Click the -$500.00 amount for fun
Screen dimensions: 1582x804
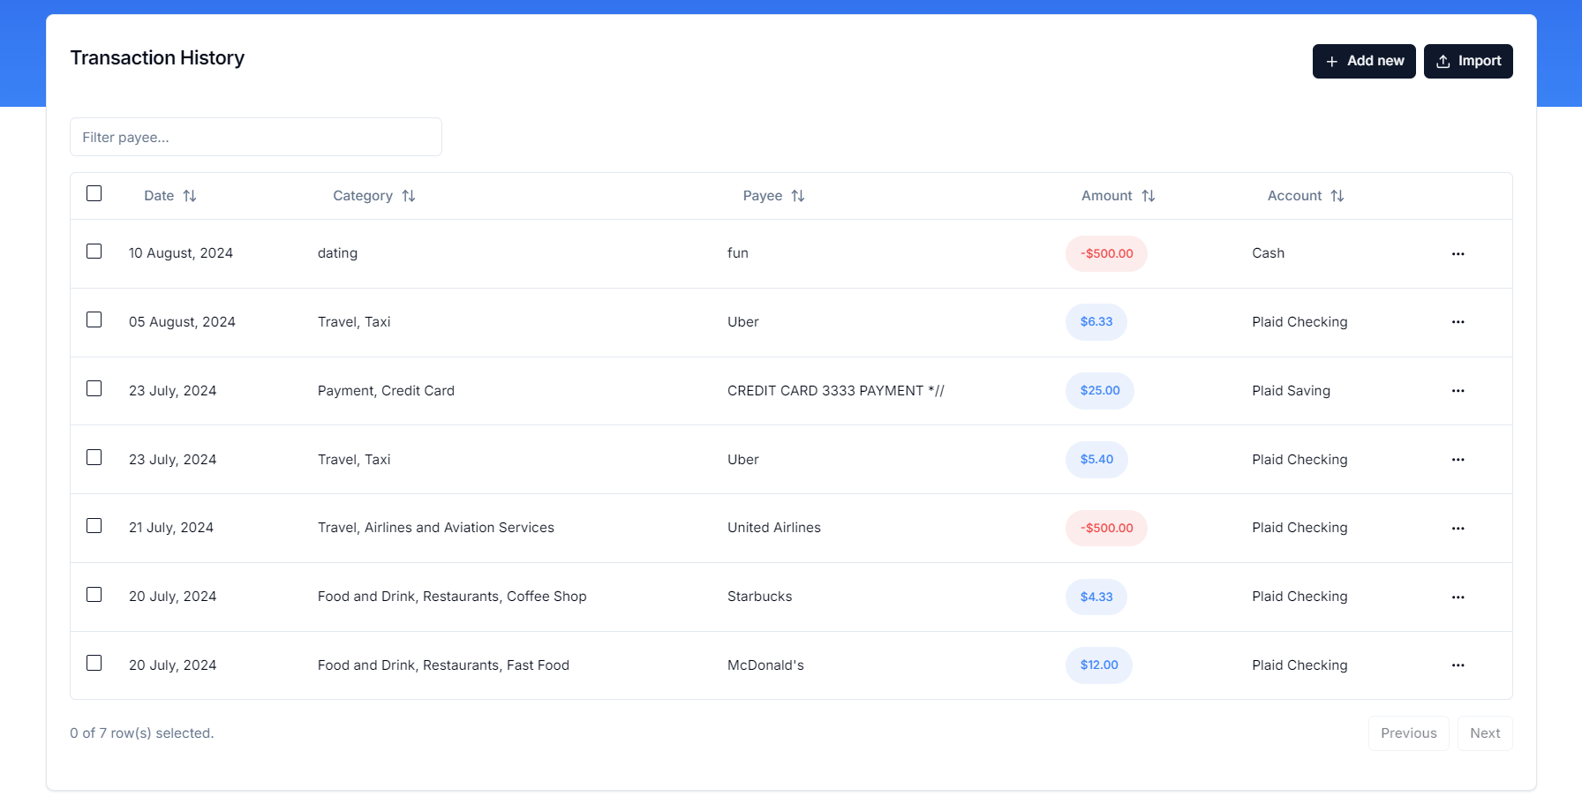pos(1106,254)
